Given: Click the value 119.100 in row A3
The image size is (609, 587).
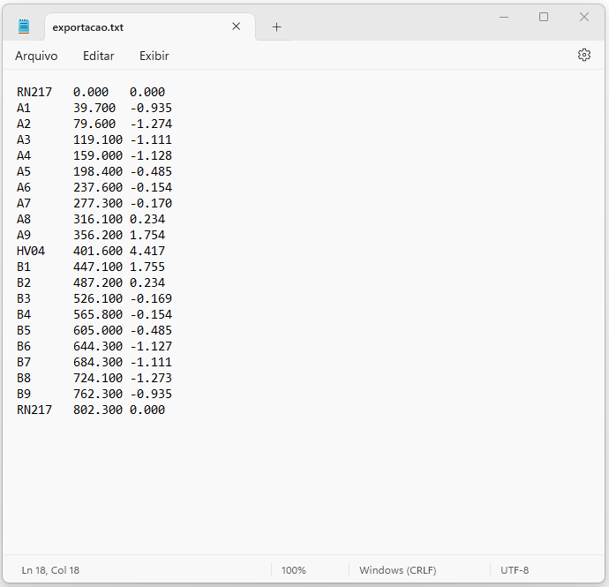Looking at the screenshot, I should 98,139.
